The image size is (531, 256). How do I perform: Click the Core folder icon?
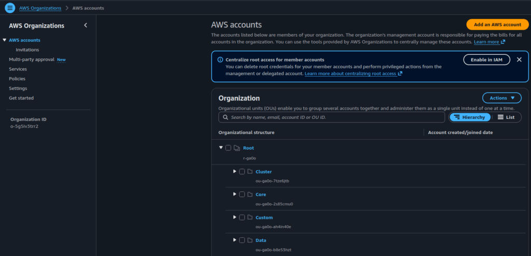coord(250,194)
